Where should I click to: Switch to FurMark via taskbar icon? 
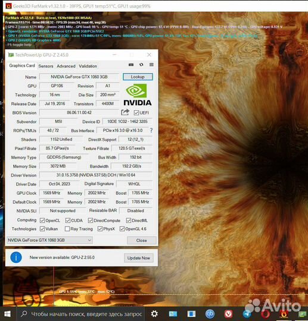tap(284, 314)
